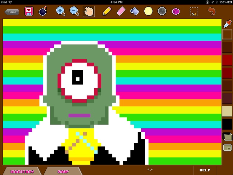Select the yellow pencil tool
This screenshot has width=233, height=175.
click(x=107, y=11)
